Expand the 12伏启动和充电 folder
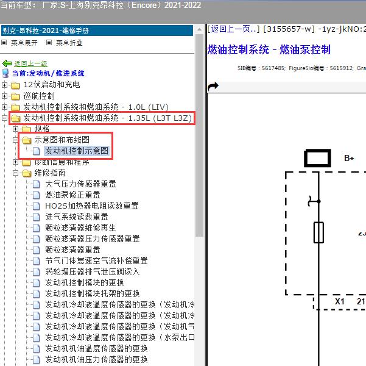 (4, 85)
